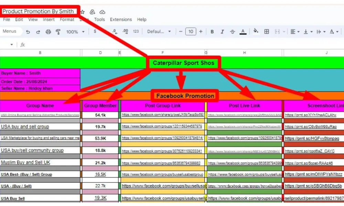Select column F header
Viewport: 344px width, 206px height.
(x=163, y=53)
